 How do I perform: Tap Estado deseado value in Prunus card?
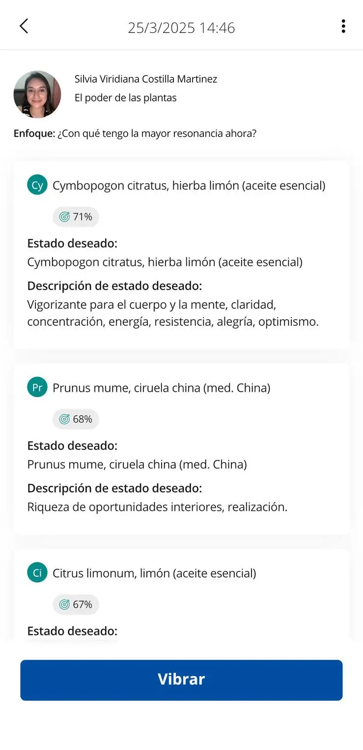[137, 464]
